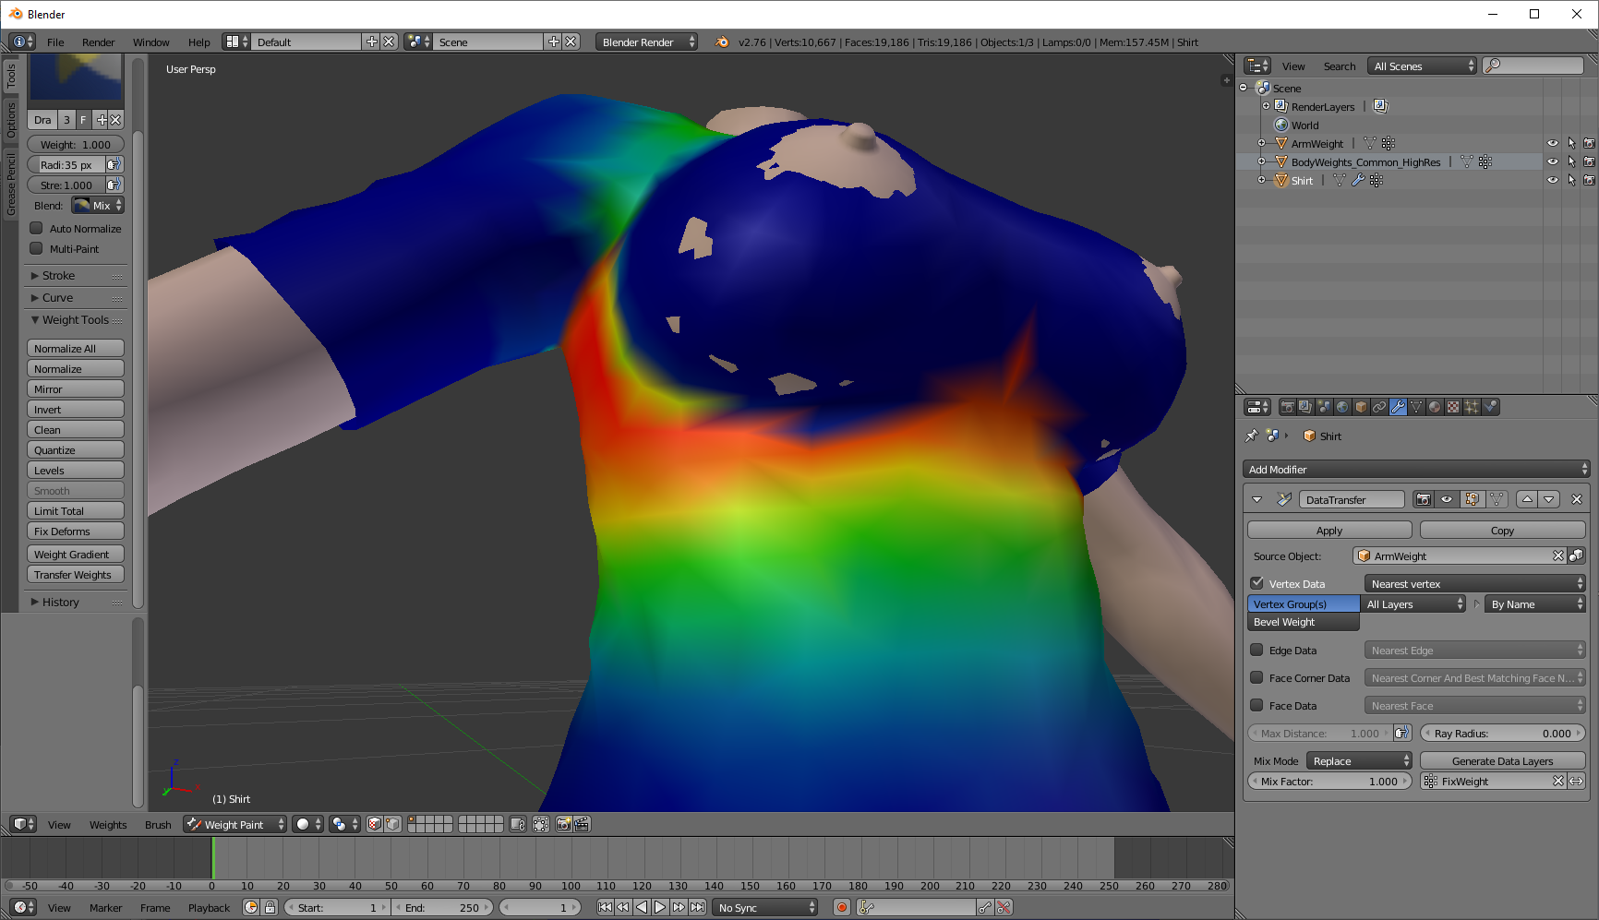The image size is (1599, 920).
Task: Jump to the last frame of timeline
Action: click(698, 907)
